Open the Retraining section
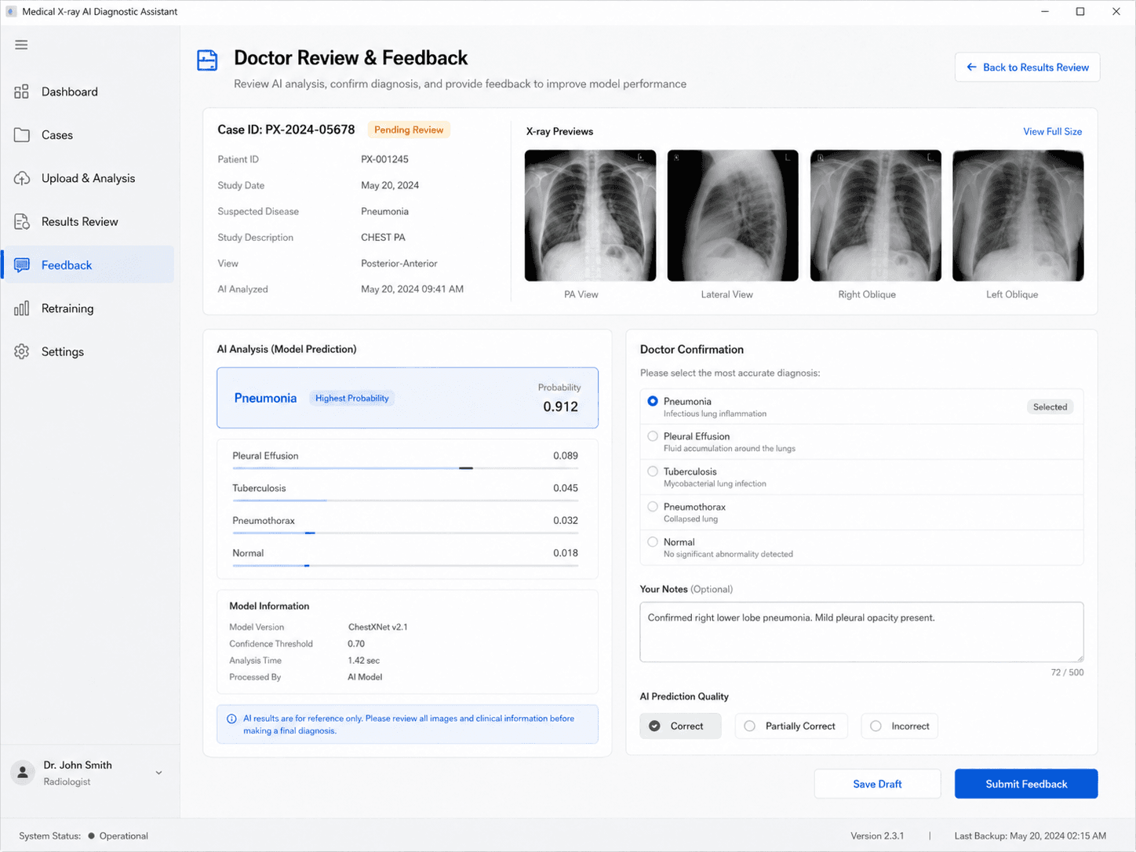The width and height of the screenshot is (1136, 852). point(88,308)
